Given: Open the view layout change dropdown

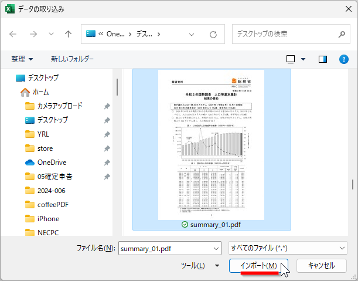Looking at the screenshot, I should tap(302, 59).
